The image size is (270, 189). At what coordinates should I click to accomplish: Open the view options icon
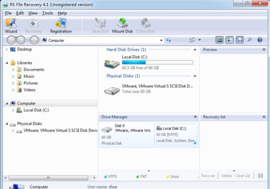(192, 40)
